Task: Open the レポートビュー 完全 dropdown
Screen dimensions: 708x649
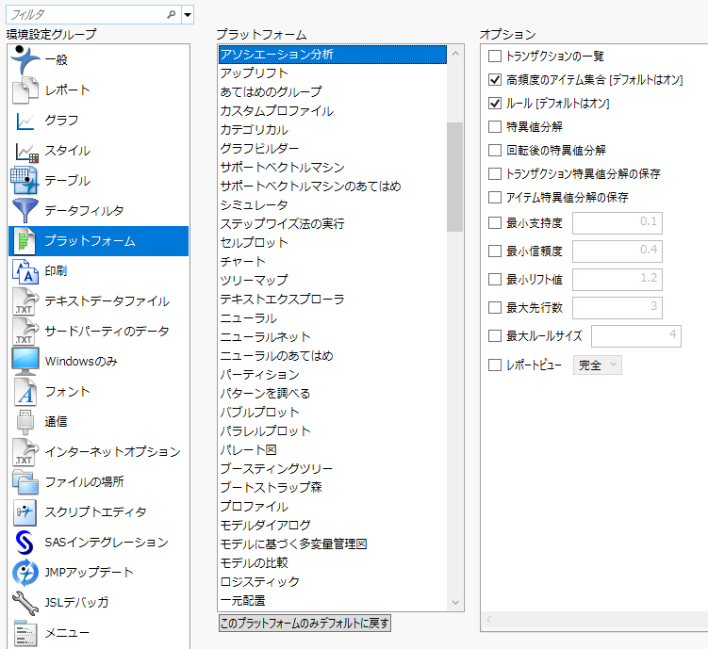Action: click(x=597, y=365)
